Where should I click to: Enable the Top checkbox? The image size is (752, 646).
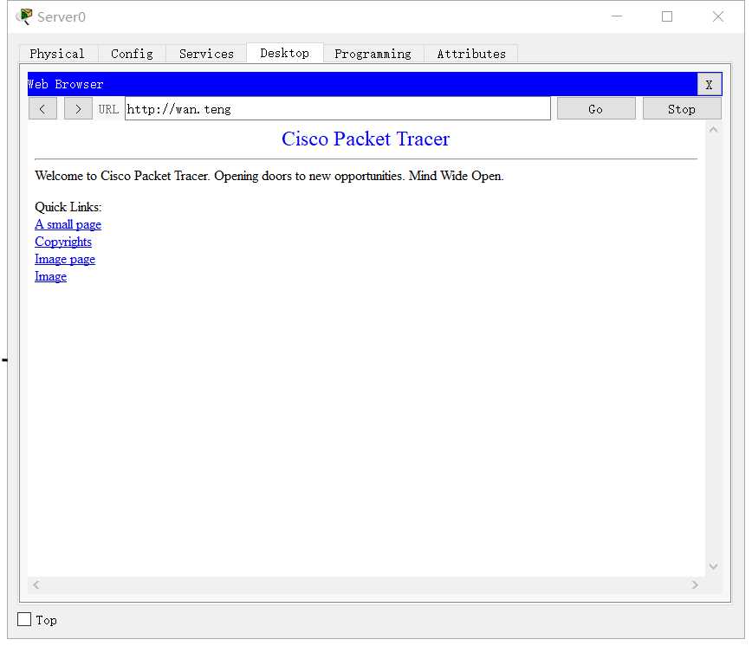[x=24, y=619]
